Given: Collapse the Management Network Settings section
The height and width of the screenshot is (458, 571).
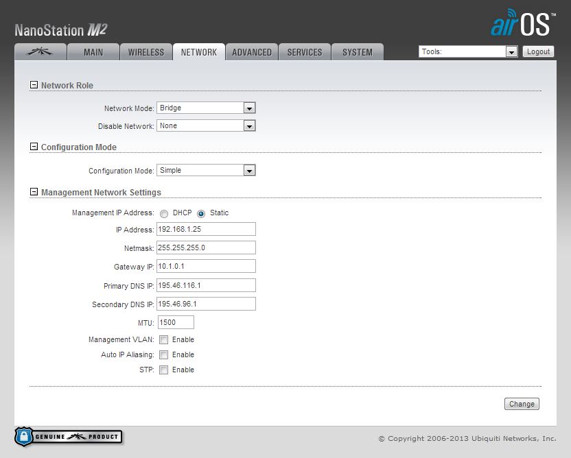Looking at the screenshot, I should point(34,192).
